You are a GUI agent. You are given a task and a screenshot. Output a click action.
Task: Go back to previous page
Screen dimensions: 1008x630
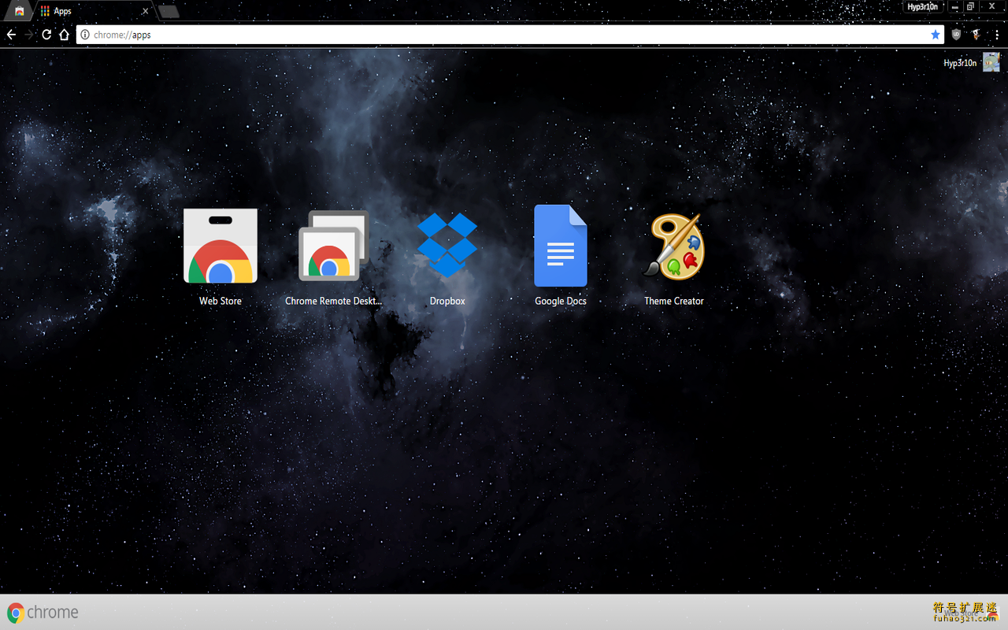[11, 35]
